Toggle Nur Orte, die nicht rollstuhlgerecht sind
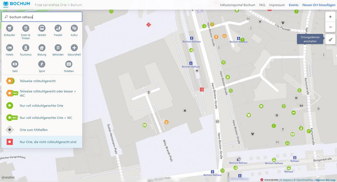 tap(48, 142)
